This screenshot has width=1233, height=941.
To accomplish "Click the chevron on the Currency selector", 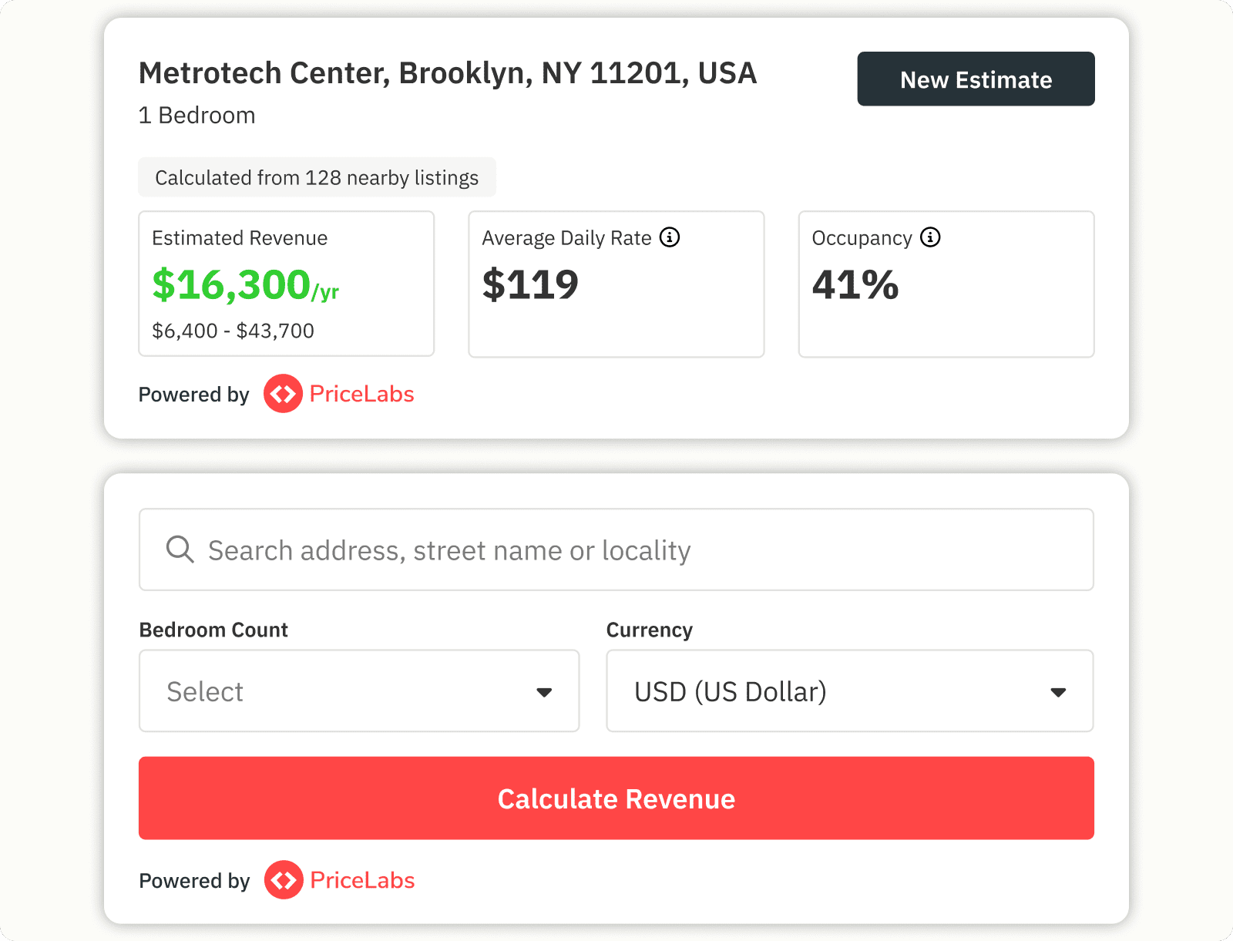I will [x=1059, y=691].
